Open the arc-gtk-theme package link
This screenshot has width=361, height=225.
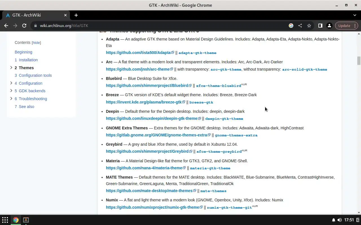(226, 69)
